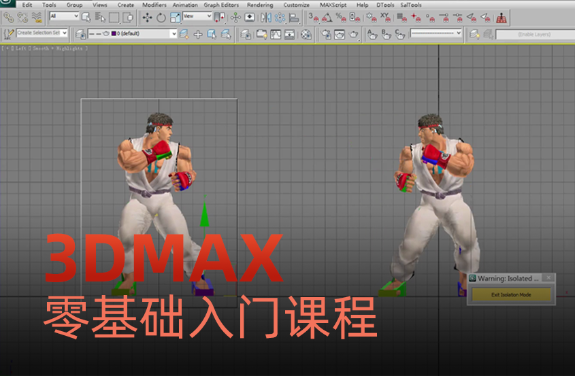This screenshot has height=376, width=575.
Task: Open Smooth + Highlights shading menu
Action: tap(58, 48)
